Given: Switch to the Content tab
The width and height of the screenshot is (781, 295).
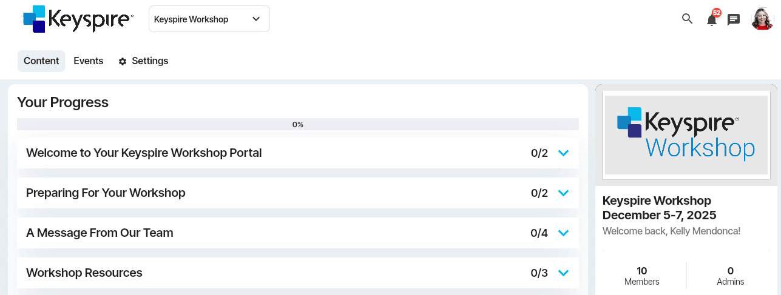Looking at the screenshot, I should [41, 61].
